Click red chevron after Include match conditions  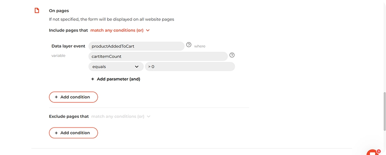pyautogui.click(x=148, y=30)
